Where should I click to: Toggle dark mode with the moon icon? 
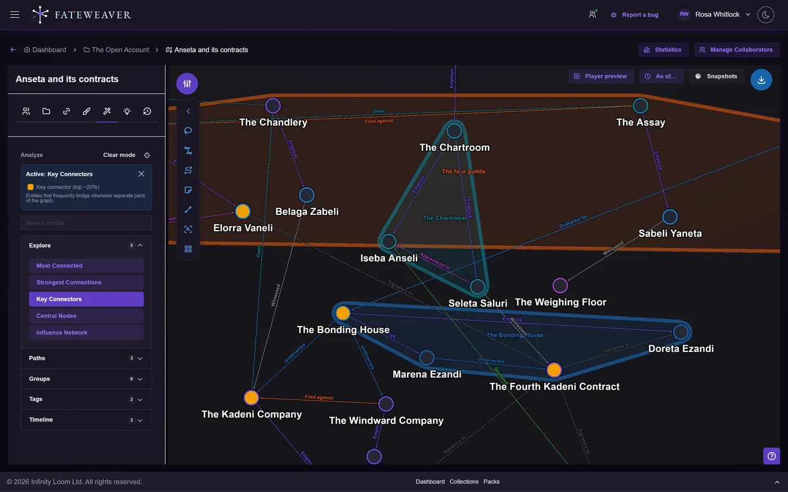pyautogui.click(x=765, y=15)
